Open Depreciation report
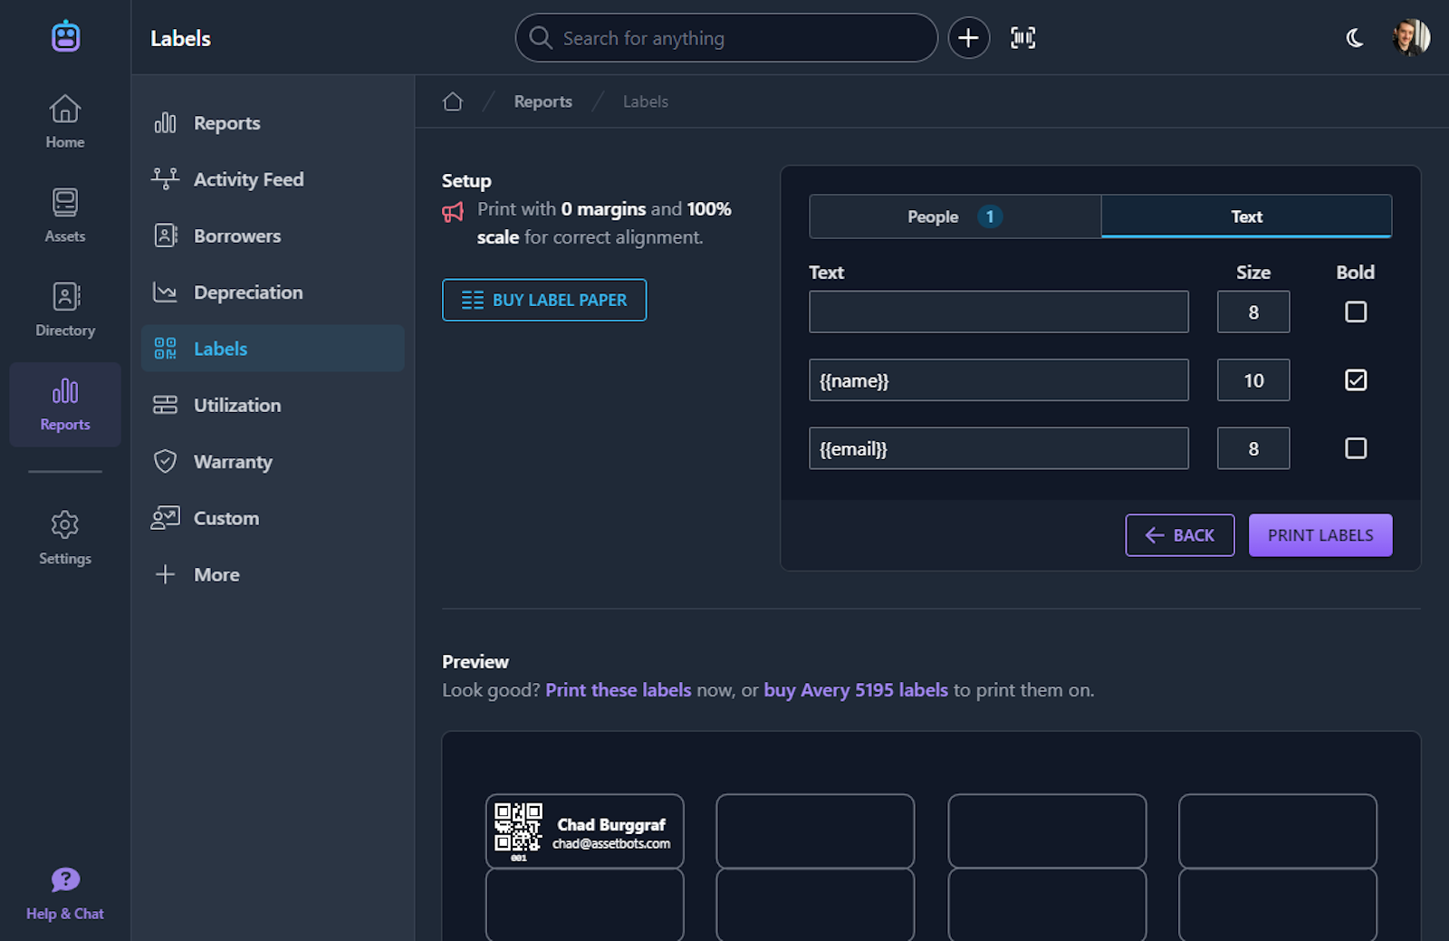 (273, 293)
